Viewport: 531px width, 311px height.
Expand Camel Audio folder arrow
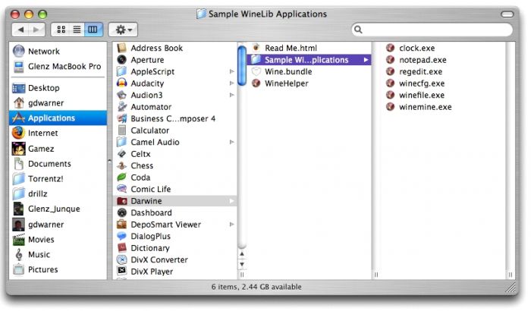tap(231, 143)
